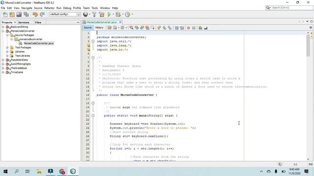Image resolution: width=314 pixels, height=176 pixels.
Task: Open the Run Project dropdown arrow
Action: point(113,14)
